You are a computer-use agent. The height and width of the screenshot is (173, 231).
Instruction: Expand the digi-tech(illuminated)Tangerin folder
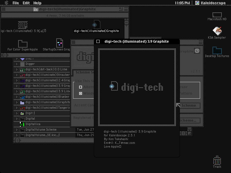[x=17, y=108]
